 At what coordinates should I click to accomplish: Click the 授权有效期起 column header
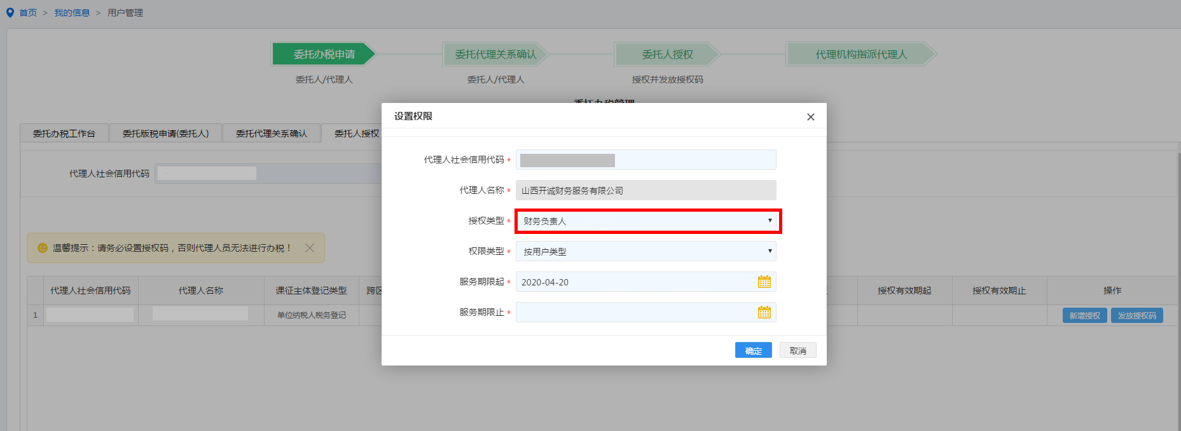tap(904, 291)
